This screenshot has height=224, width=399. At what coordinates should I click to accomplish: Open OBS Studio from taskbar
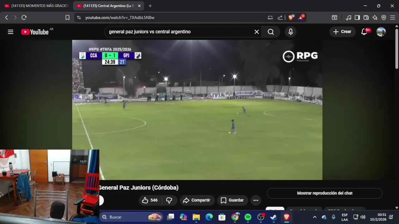261,217
